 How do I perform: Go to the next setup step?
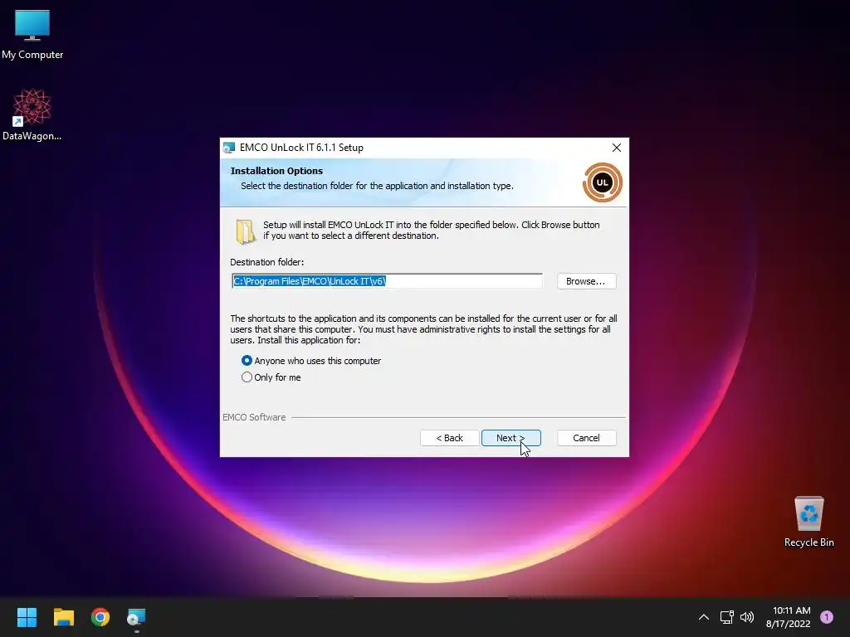510,438
